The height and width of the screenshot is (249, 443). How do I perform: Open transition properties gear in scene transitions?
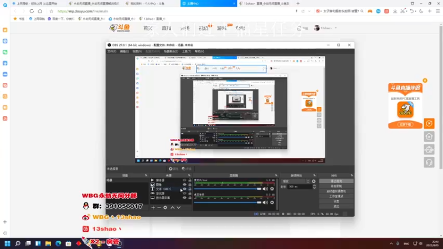(x=313, y=181)
